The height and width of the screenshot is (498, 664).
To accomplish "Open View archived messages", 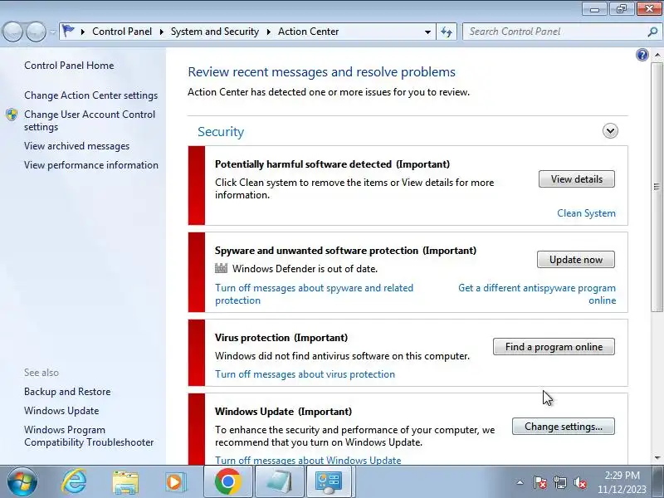I will click(x=76, y=146).
